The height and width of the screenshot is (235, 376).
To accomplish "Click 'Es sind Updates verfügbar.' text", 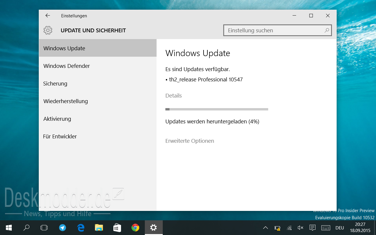I will (198, 69).
